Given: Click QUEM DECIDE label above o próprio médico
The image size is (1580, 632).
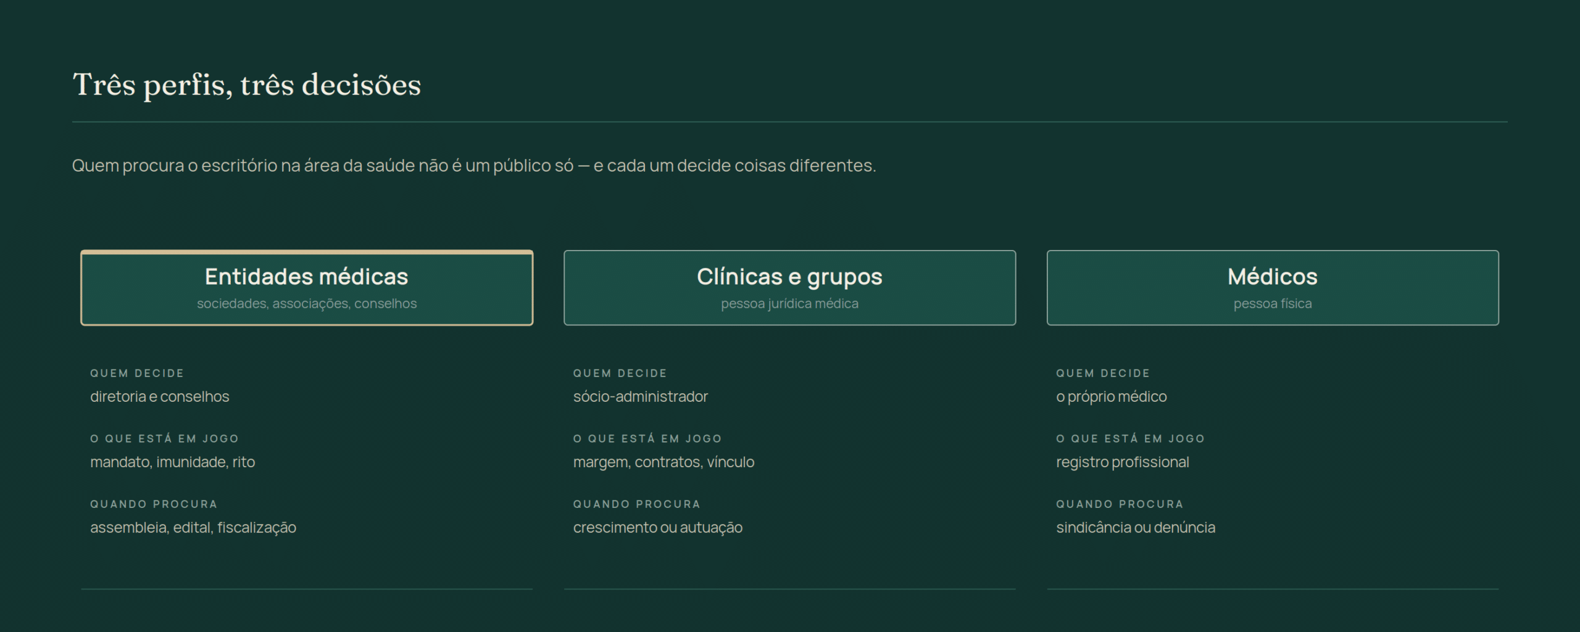Looking at the screenshot, I should point(1103,373).
